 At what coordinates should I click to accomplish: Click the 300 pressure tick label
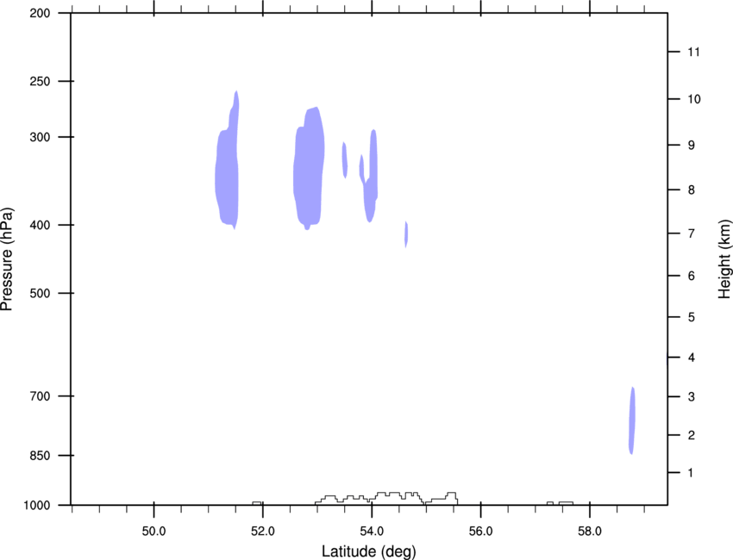pyautogui.click(x=40, y=137)
